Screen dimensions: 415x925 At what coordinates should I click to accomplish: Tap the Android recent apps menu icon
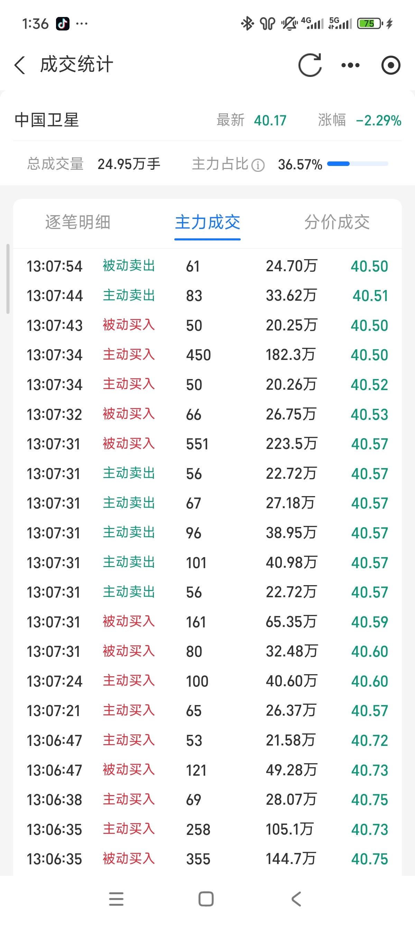116,899
